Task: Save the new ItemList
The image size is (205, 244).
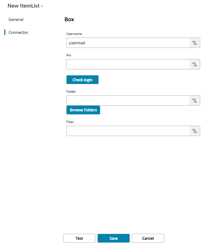Action: coord(114,238)
